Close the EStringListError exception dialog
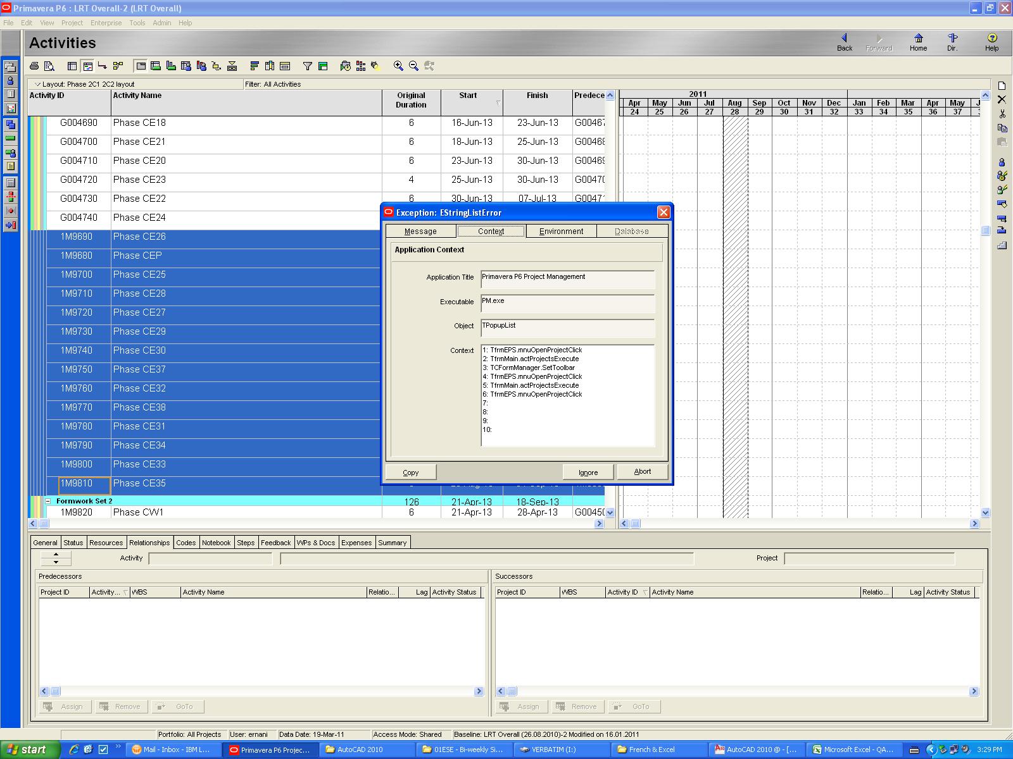Screen dimensions: 1013x759 [x=664, y=213]
